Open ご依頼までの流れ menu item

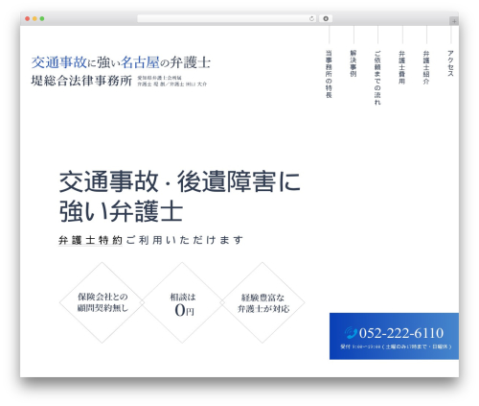point(377,78)
